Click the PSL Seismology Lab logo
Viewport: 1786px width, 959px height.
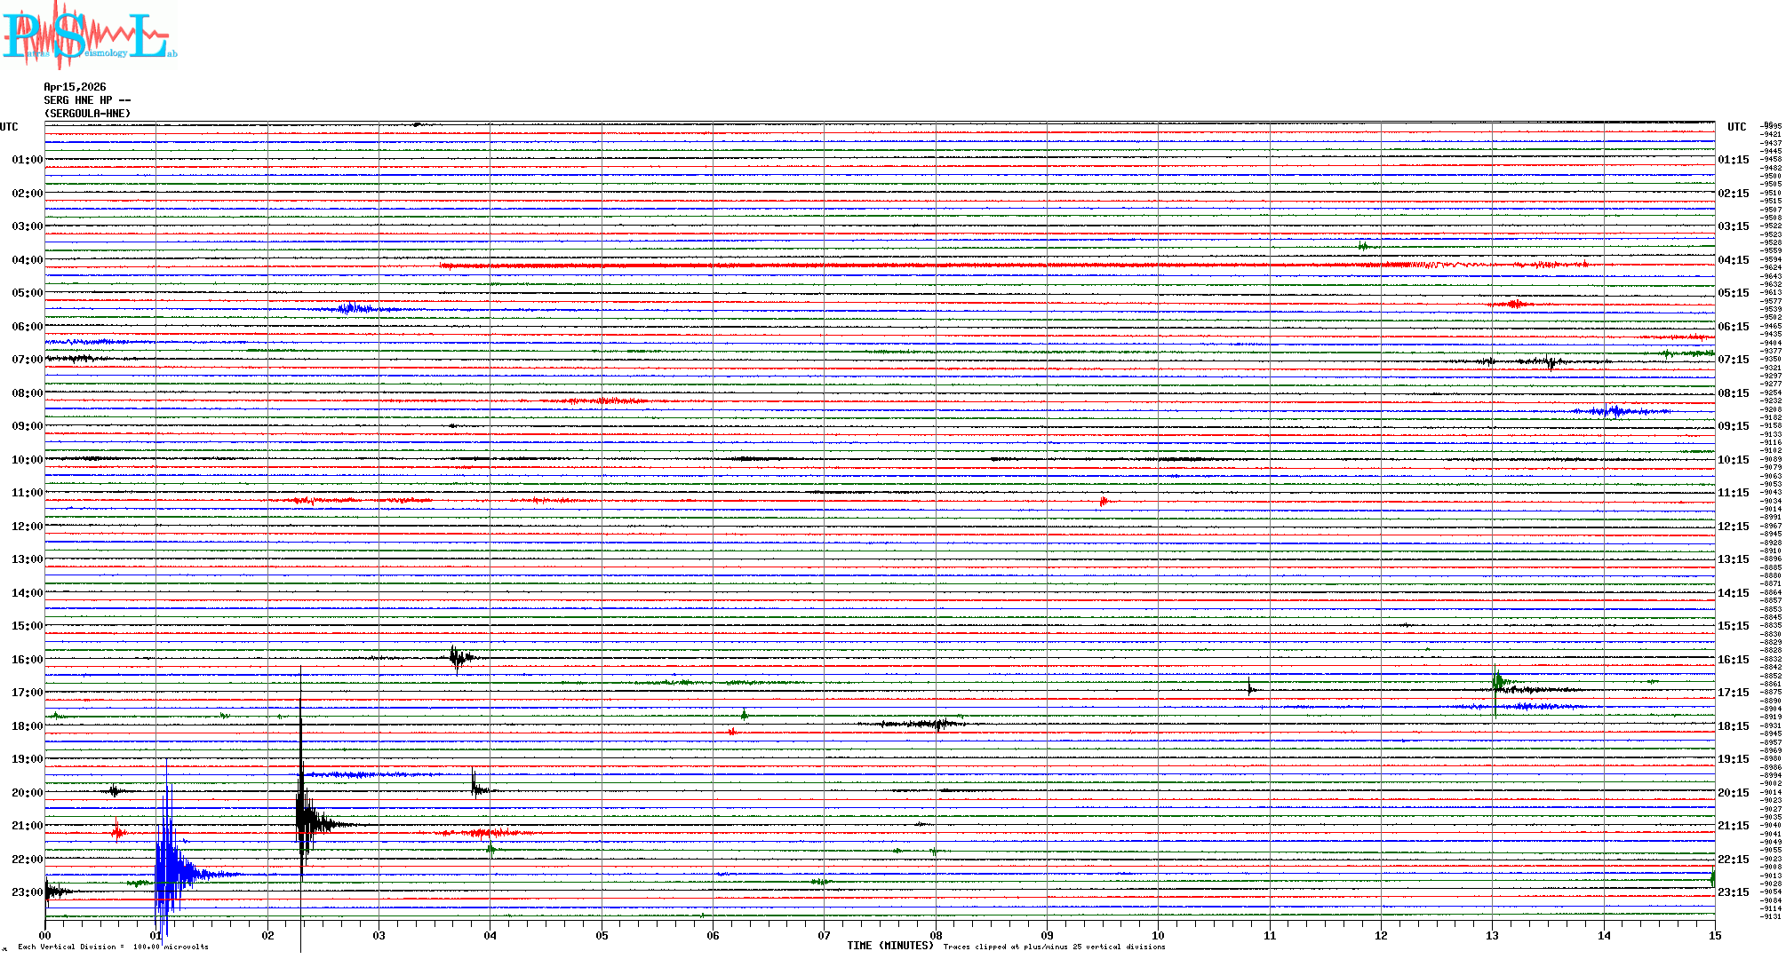click(x=89, y=36)
